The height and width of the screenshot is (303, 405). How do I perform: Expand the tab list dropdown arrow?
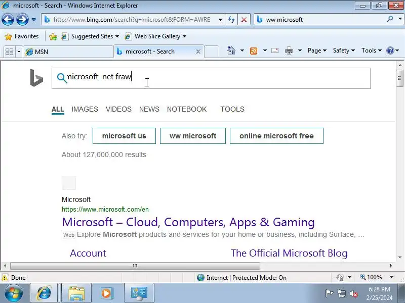pos(19,52)
